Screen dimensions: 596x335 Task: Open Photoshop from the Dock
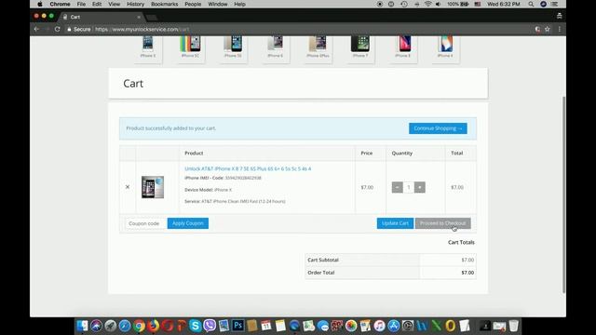(238, 326)
